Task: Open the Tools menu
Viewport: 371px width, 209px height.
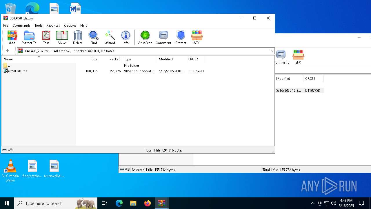Action: [38, 26]
